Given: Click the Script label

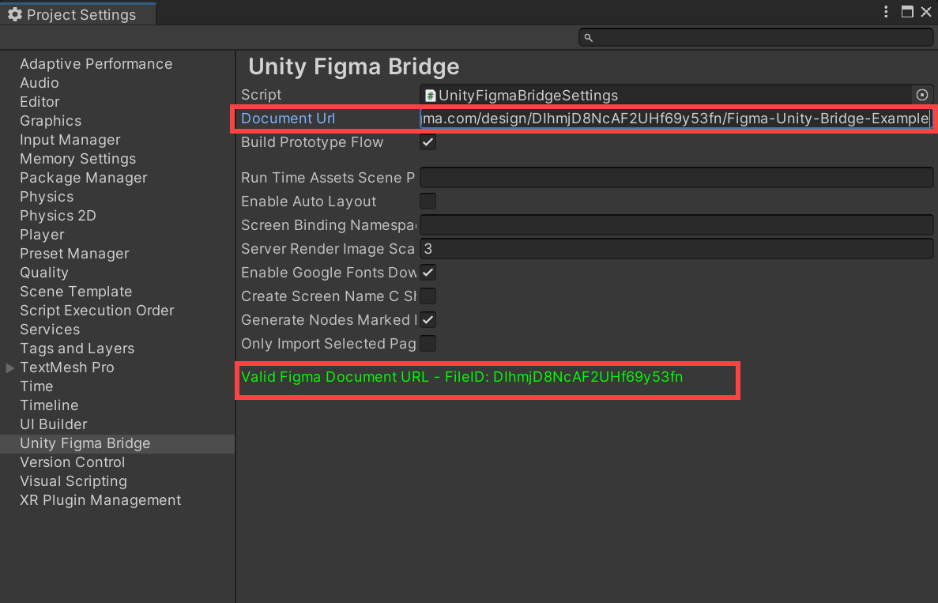Looking at the screenshot, I should (x=262, y=95).
